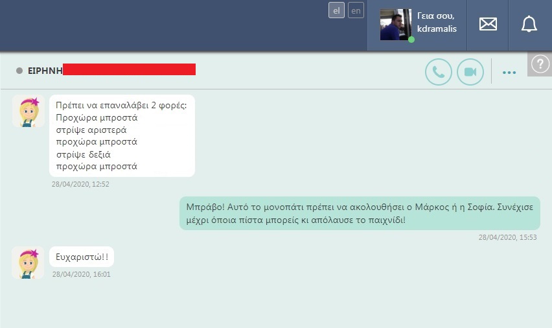The image size is (552, 328).
Task: Switch language to Greek with el
Action: pyautogui.click(x=336, y=10)
